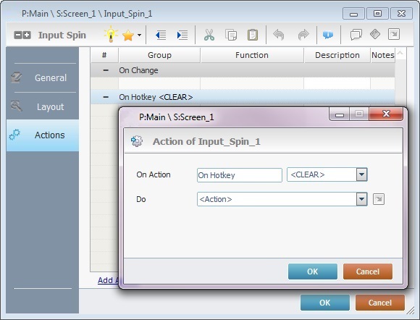This screenshot has width=420, height=320.
Task: Click the scissors cut icon
Action: 209,35
